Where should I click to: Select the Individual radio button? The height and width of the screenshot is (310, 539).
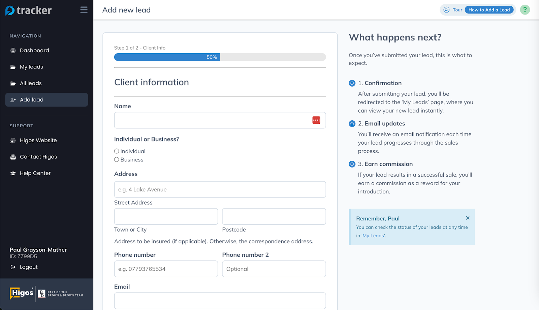[x=116, y=151]
